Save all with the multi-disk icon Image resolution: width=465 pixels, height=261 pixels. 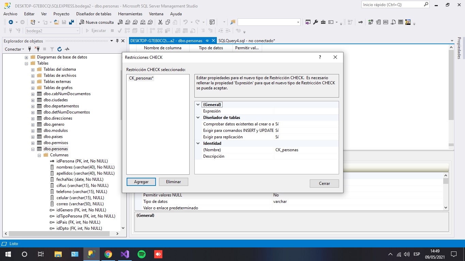pyautogui.click(x=71, y=22)
